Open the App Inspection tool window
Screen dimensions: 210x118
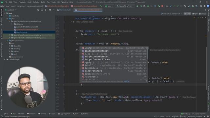pyautogui.click(x=64, y=114)
